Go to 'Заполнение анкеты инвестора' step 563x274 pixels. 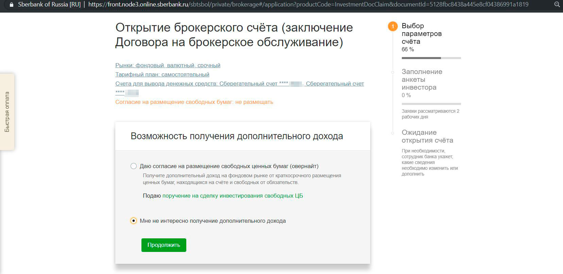point(422,79)
